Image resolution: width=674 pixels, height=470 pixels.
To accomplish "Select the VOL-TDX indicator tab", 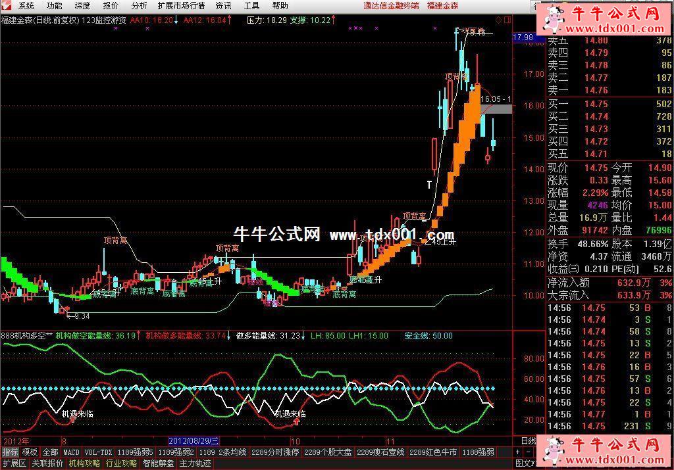I will coord(97,452).
